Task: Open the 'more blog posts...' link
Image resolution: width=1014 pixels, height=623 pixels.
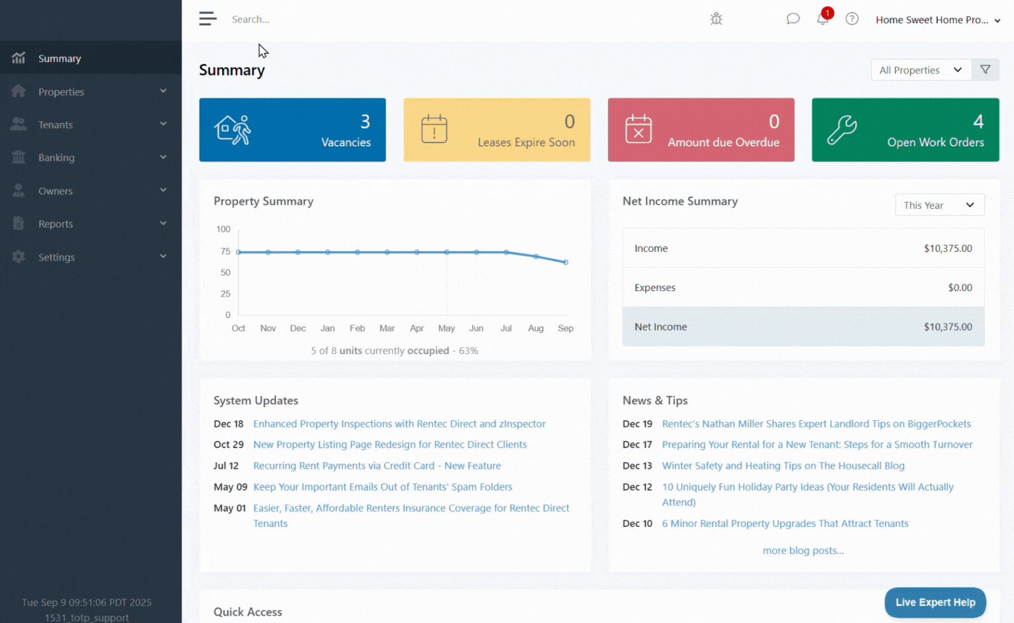Action: [803, 551]
